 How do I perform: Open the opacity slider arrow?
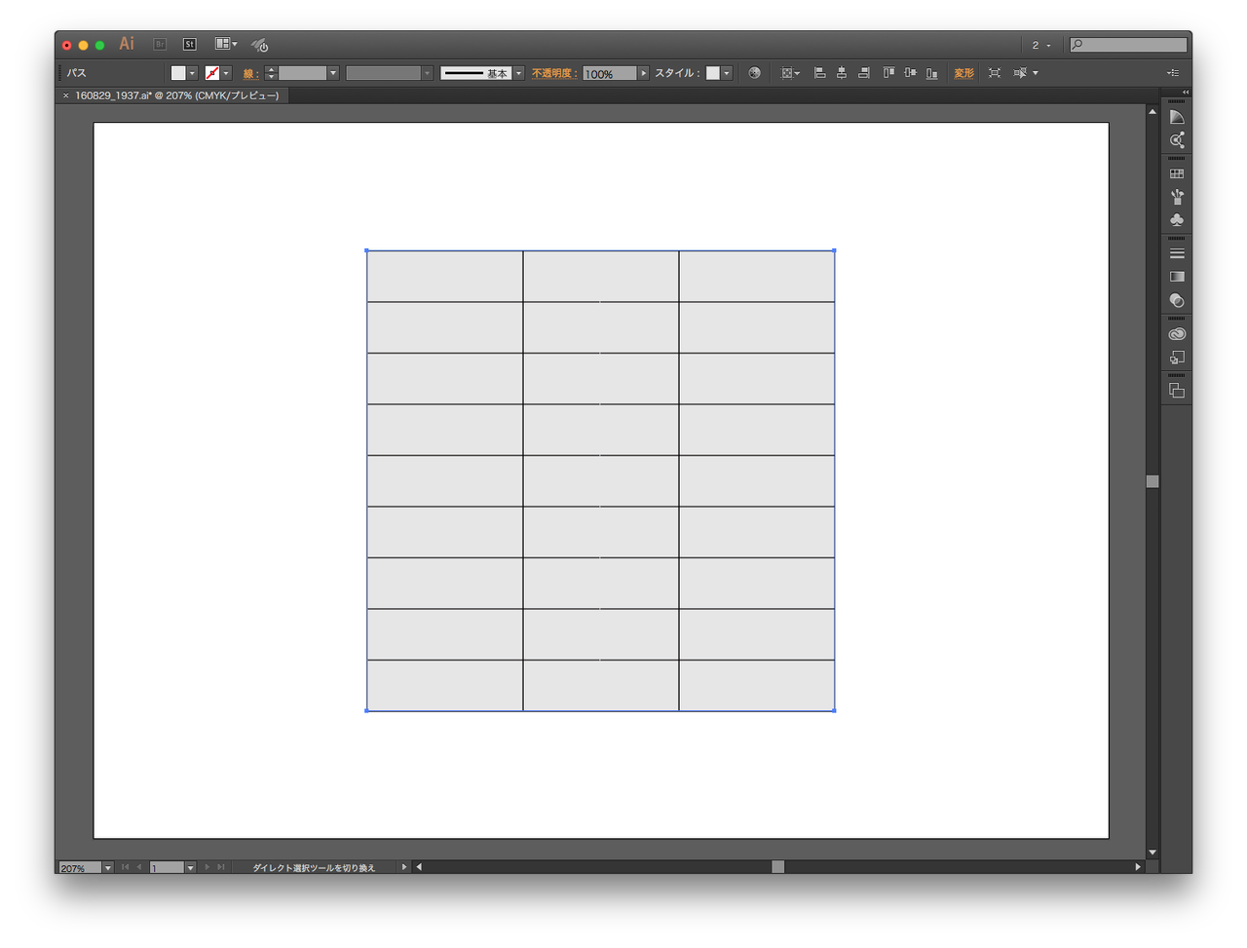click(643, 73)
